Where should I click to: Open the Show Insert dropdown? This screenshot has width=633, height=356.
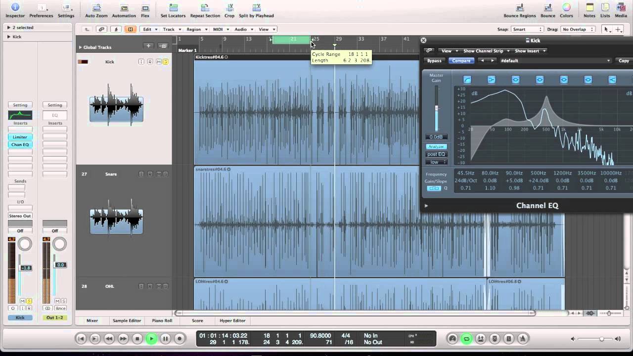pos(530,51)
